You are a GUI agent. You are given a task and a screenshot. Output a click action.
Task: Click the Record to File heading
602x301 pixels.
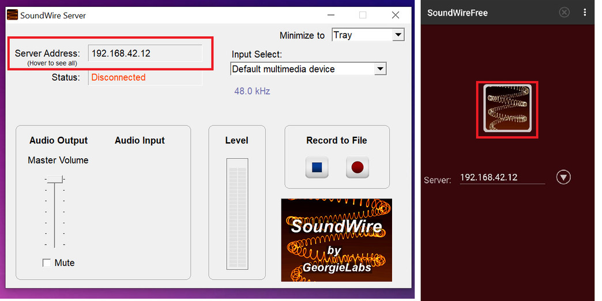coord(337,140)
